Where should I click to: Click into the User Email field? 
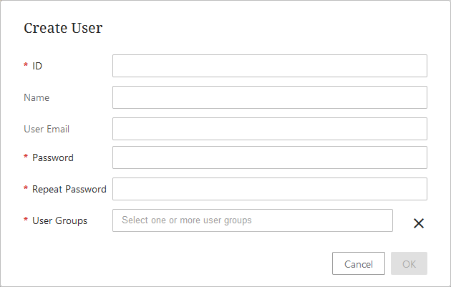pyautogui.click(x=270, y=129)
